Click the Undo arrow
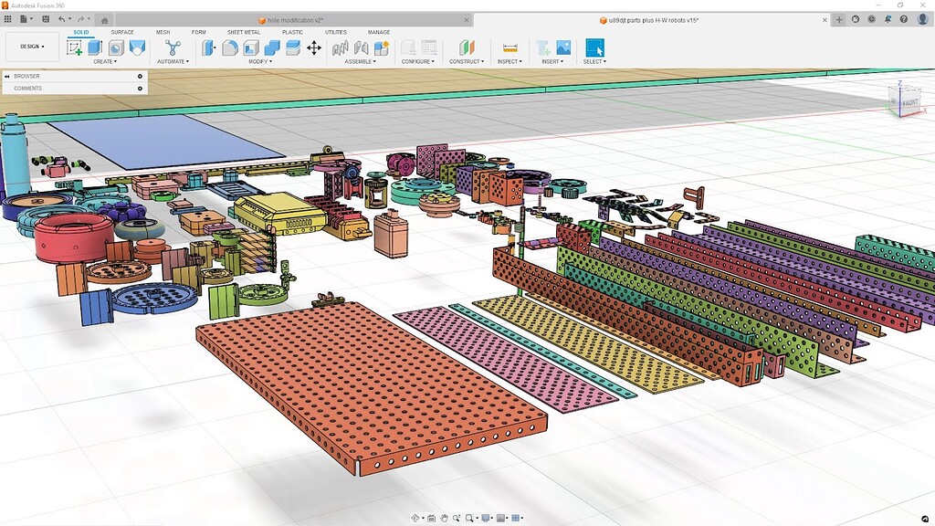This screenshot has width=935, height=526. click(x=62, y=19)
